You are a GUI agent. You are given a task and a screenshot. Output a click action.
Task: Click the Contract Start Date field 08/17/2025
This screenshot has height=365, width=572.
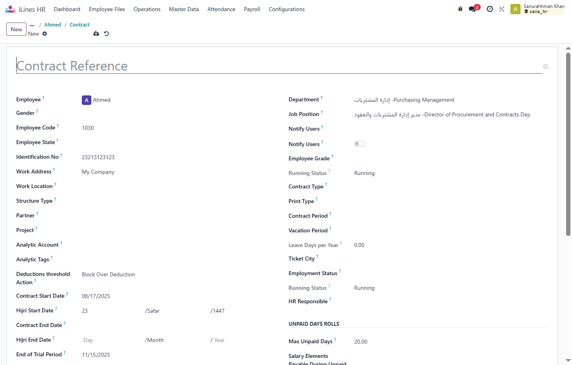[x=179, y=297]
